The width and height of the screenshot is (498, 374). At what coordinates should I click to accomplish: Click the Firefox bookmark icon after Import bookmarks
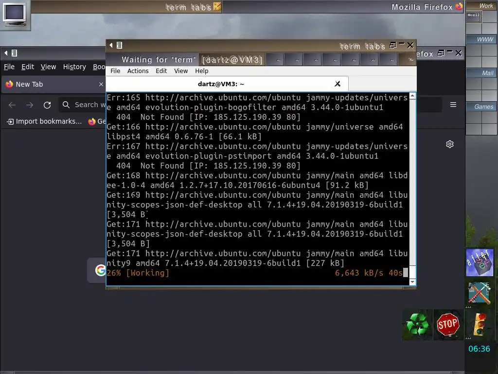pos(92,121)
